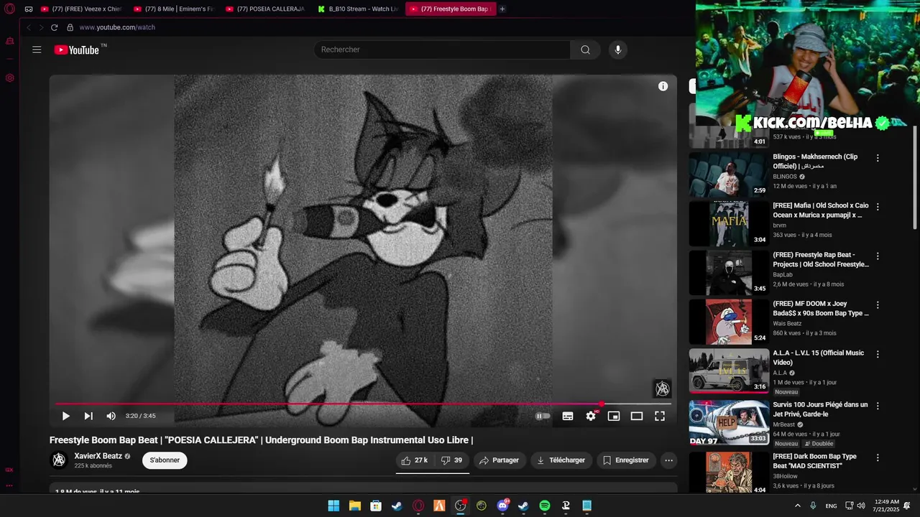Open the MAFIA Old School beat thumbnail
This screenshot has width=920, height=517.
[729, 223]
